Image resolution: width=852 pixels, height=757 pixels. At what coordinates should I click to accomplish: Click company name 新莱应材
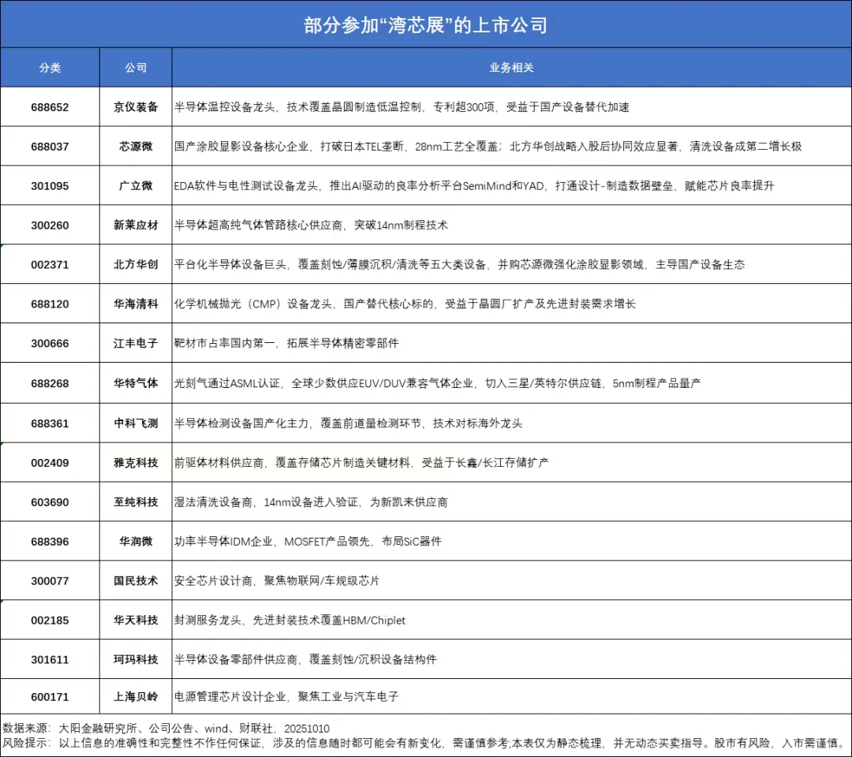[x=136, y=226]
